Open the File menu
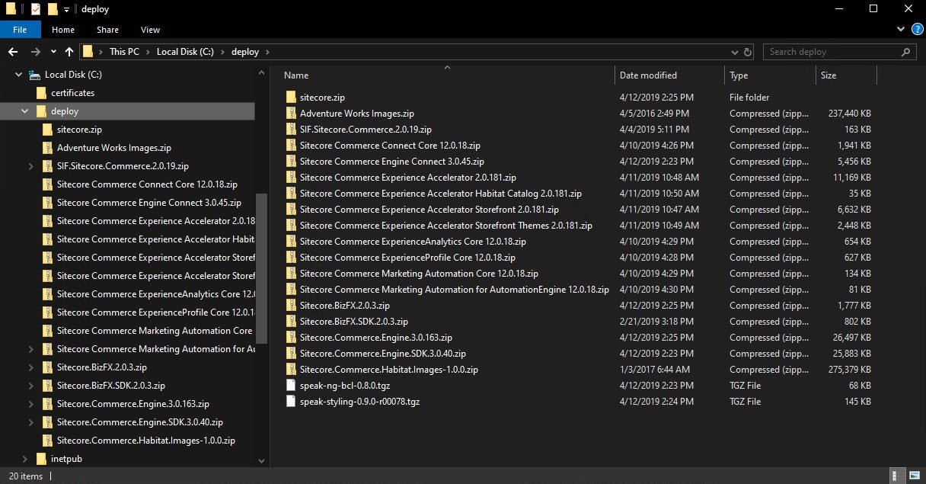Viewport: 926px width, 484px height. pos(20,30)
